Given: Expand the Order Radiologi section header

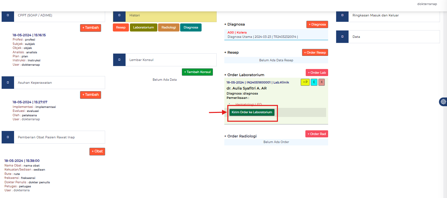Looking at the screenshot, I should pyautogui.click(x=240, y=136).
